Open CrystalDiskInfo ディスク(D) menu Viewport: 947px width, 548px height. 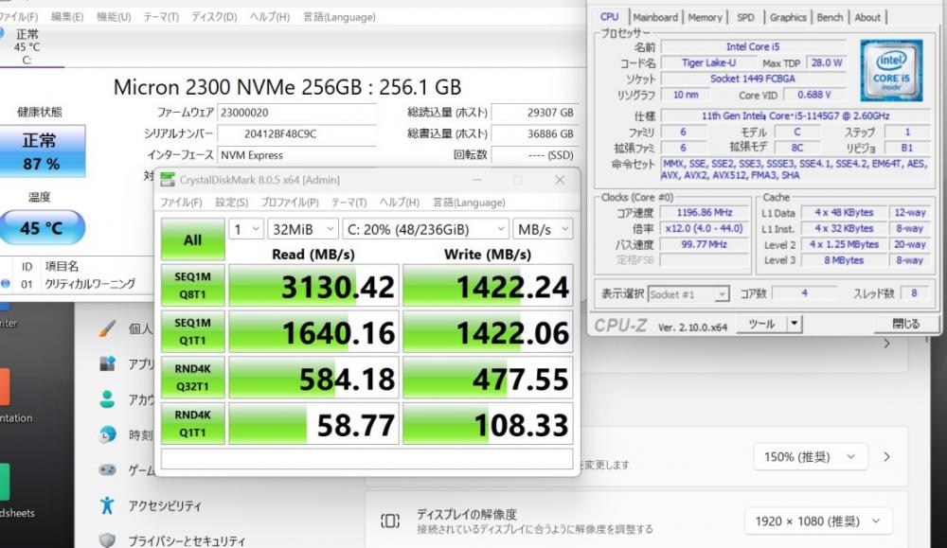214,17
